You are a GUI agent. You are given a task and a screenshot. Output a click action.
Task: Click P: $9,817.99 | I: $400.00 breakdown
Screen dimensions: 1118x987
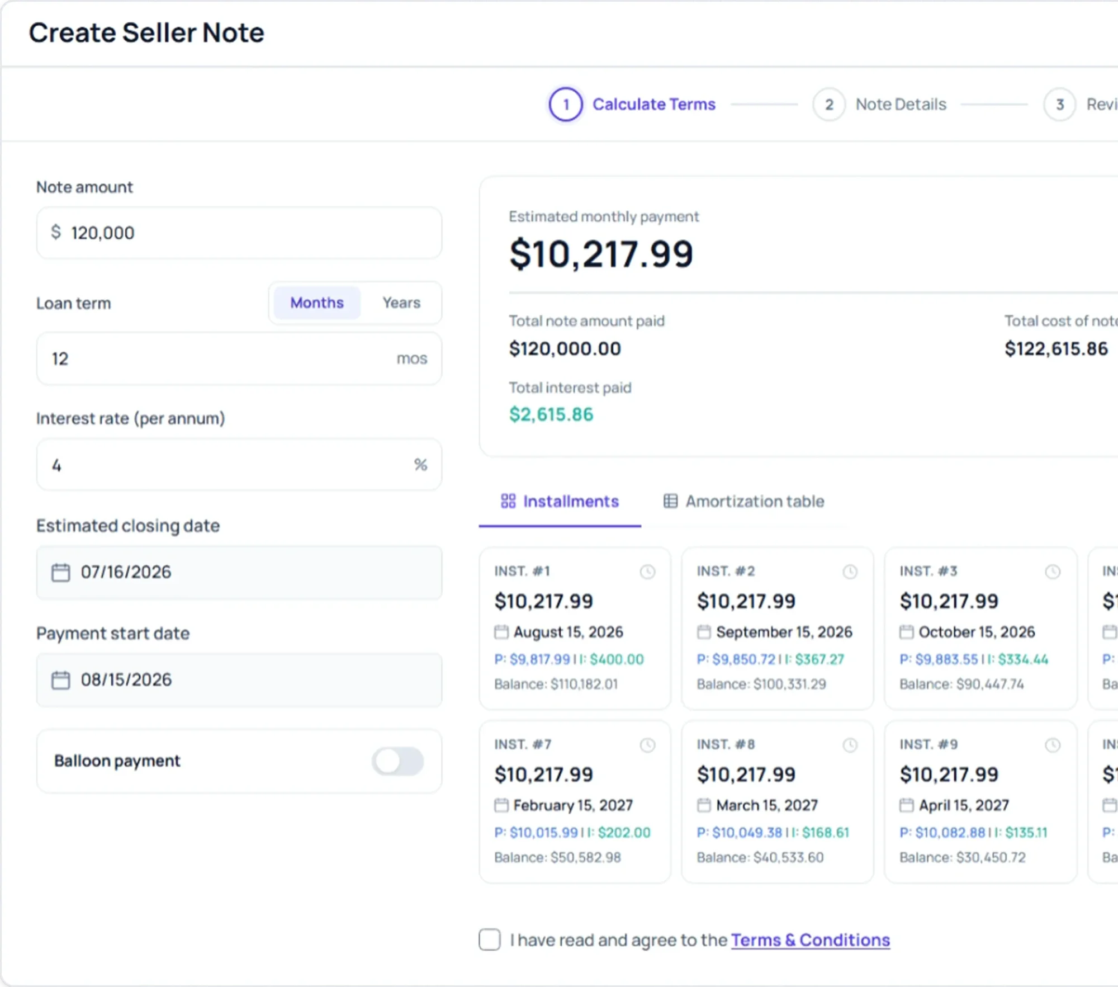pos(569,659)
